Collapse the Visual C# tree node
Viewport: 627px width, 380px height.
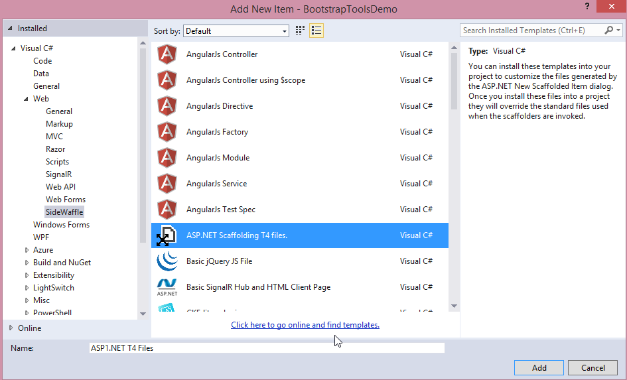(x=13, y=48)
